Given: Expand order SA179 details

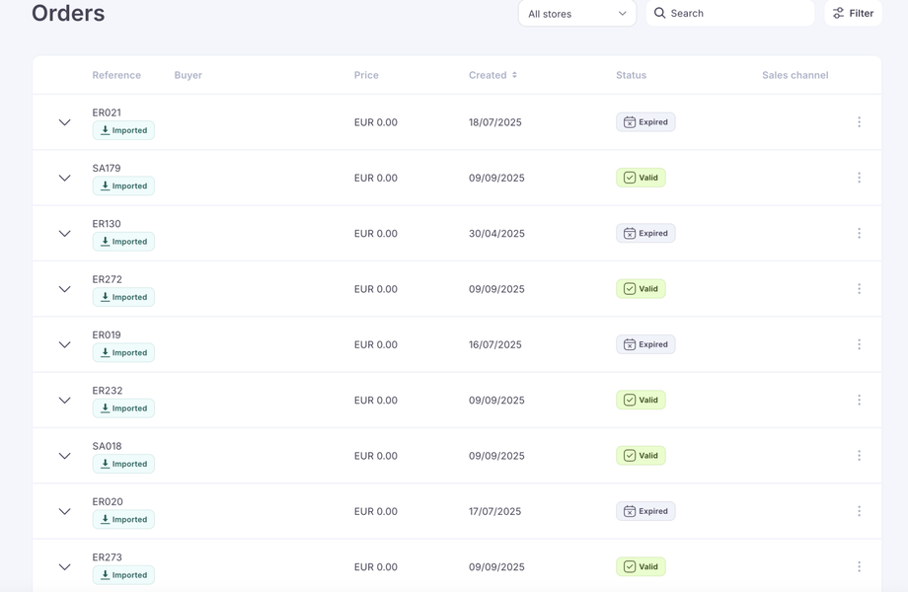Looking at the screenshot, I should pos(64,178).
